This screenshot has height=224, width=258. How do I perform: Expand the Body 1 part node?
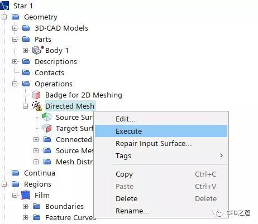pos(26,50)
